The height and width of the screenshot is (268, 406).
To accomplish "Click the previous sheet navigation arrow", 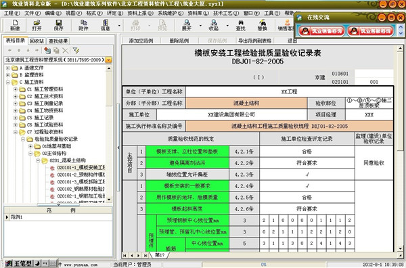I will tap(132, 256).
